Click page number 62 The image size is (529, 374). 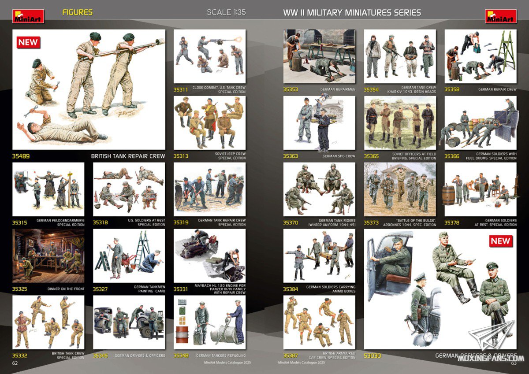[15, 363]
